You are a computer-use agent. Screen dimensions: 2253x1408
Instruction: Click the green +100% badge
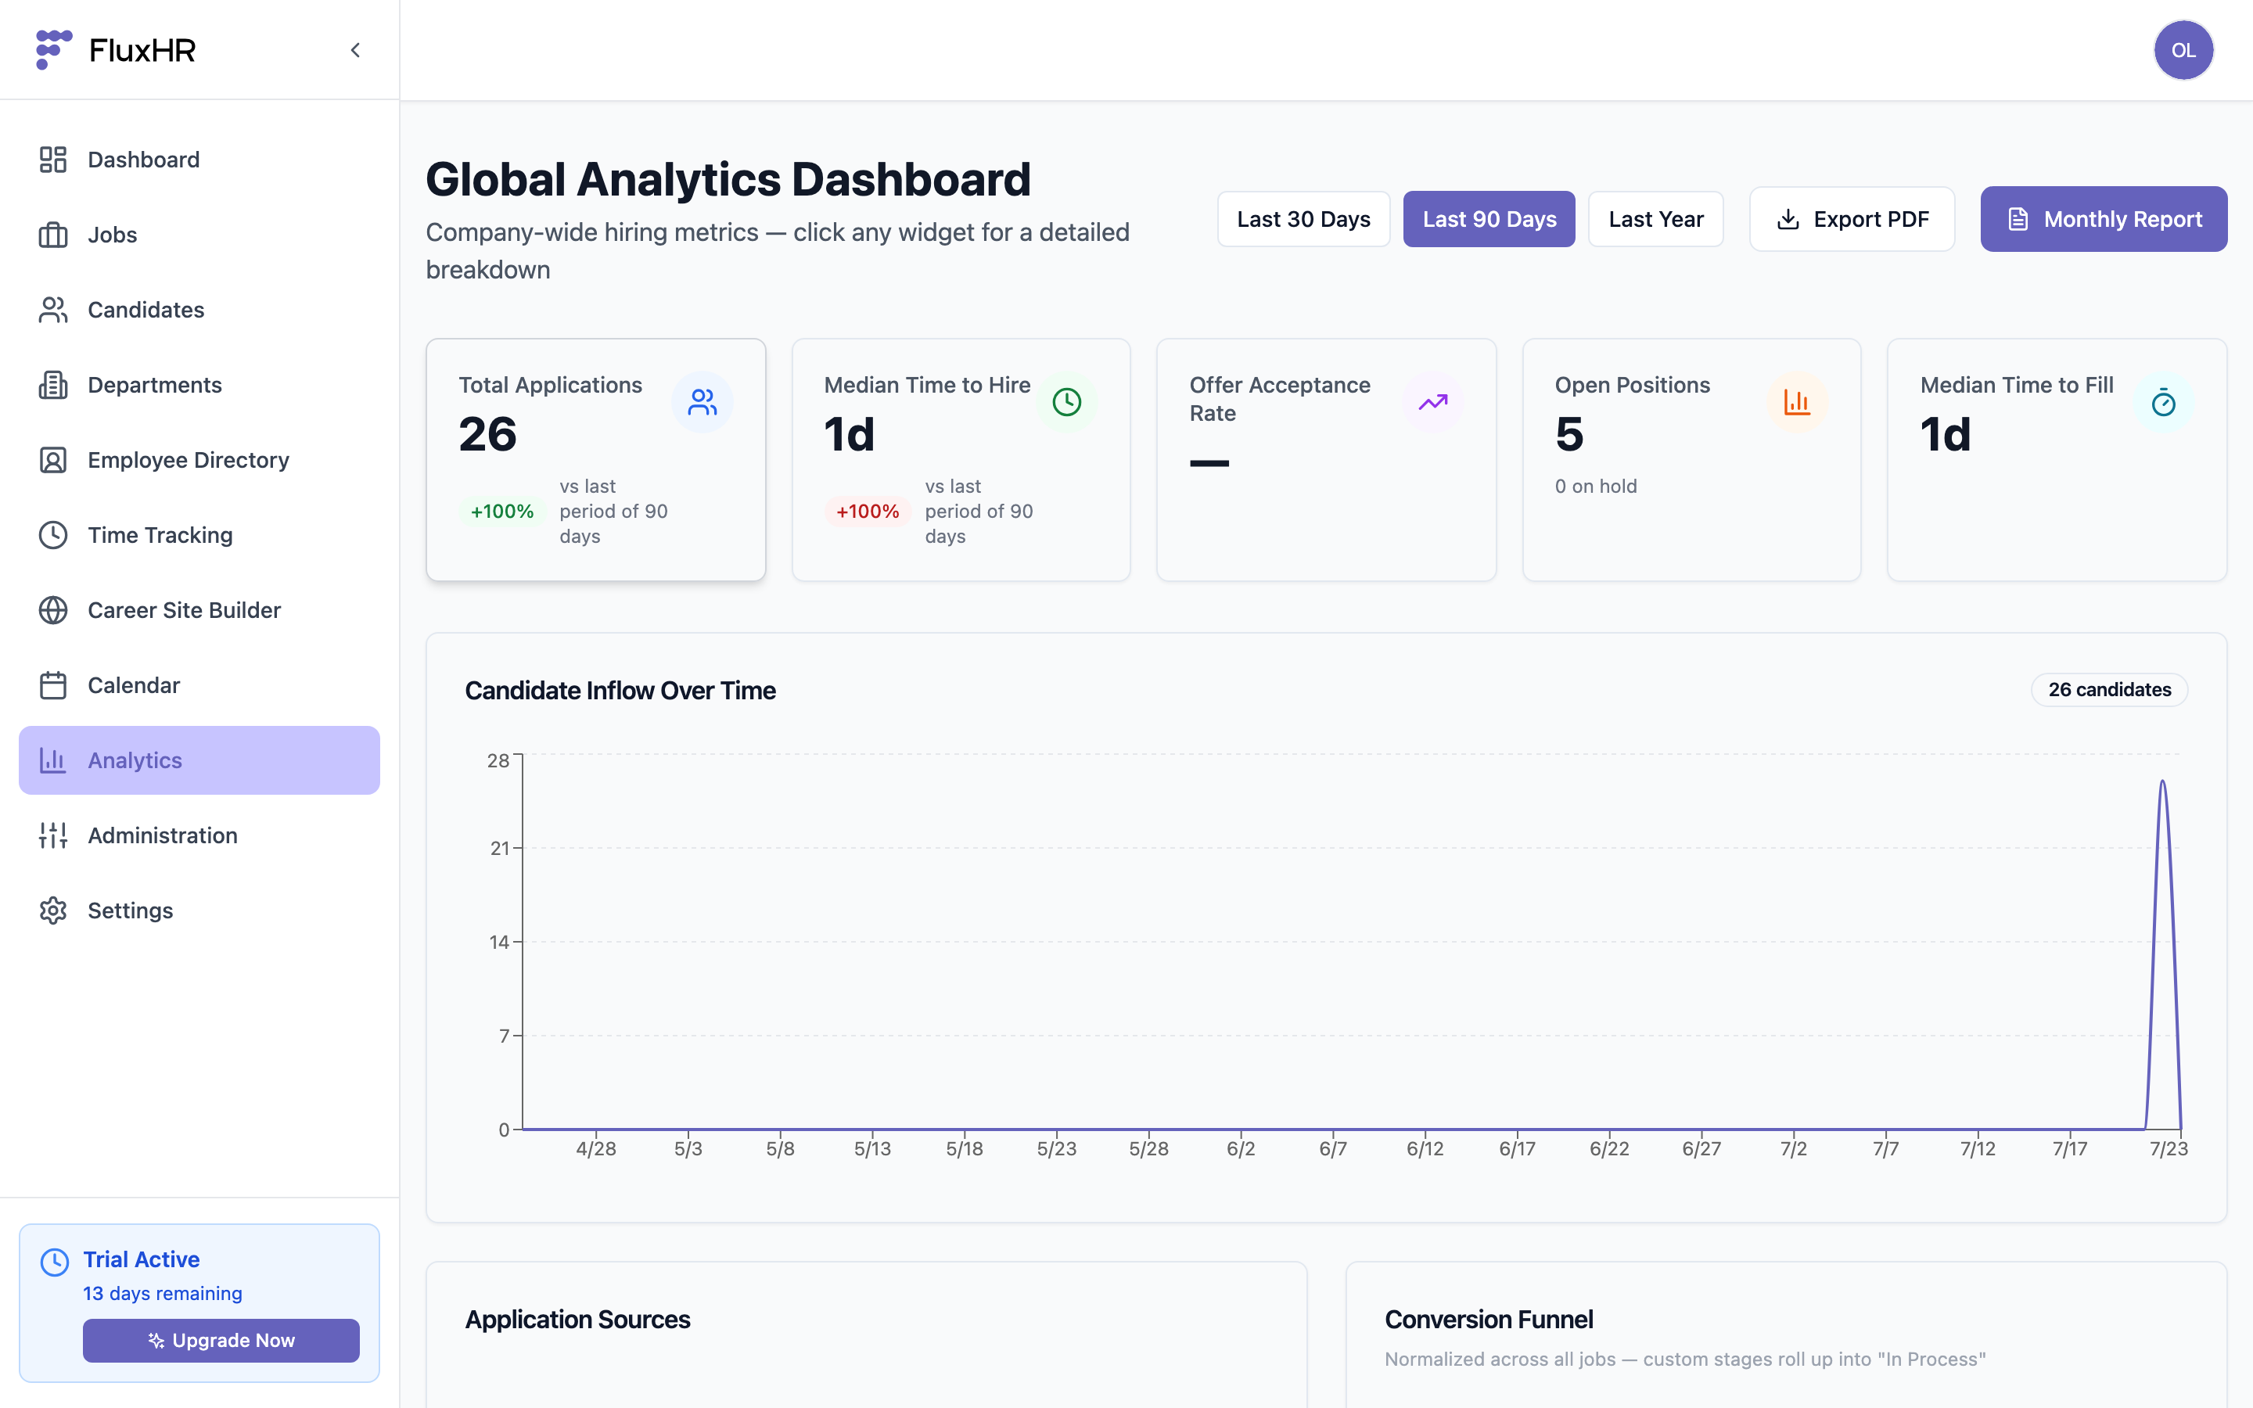pyautogui.click(x=501, y=512)
